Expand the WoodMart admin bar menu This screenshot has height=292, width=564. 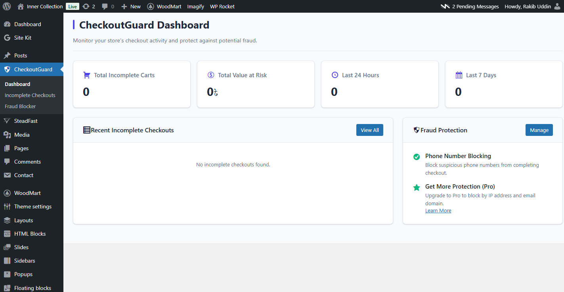pyautogui.click(x=164, y=6)
